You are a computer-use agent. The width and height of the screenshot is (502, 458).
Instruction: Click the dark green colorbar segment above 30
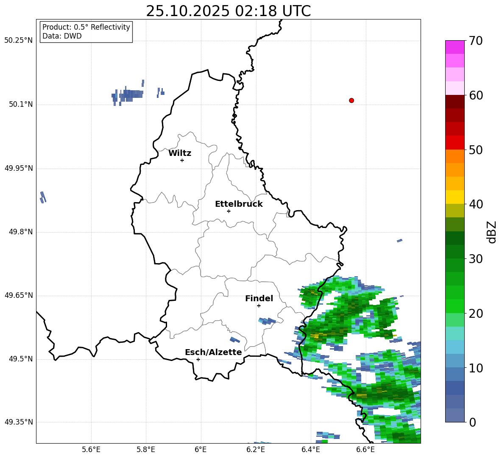(455, 252)
